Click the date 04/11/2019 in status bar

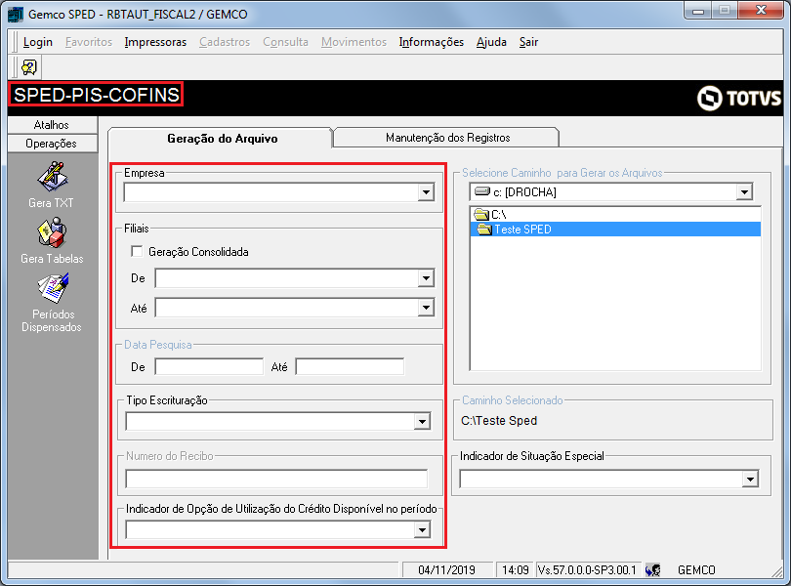coord(446,569)
